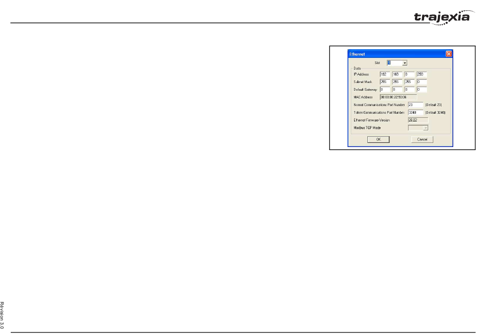Click the Normal Communications Port Number field
This screenshot has height=335, width=486.
point(415,105)
